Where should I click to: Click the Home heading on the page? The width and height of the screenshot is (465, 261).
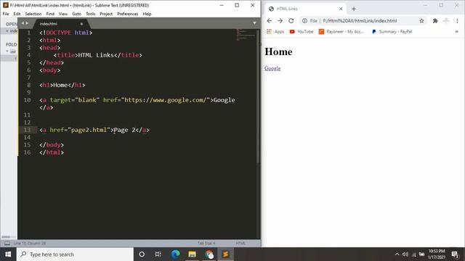point(278,51)
